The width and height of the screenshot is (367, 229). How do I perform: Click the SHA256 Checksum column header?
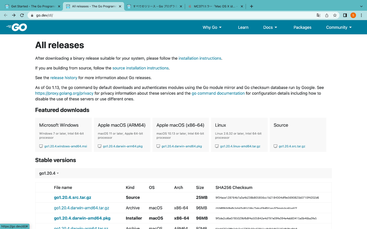234,188
